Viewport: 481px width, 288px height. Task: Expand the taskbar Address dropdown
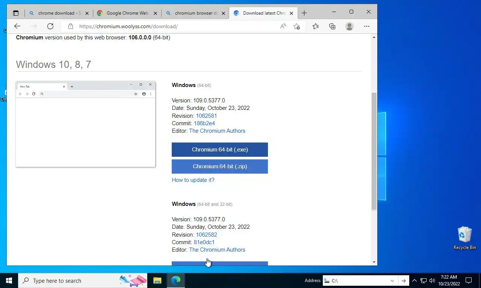(392, 280)
